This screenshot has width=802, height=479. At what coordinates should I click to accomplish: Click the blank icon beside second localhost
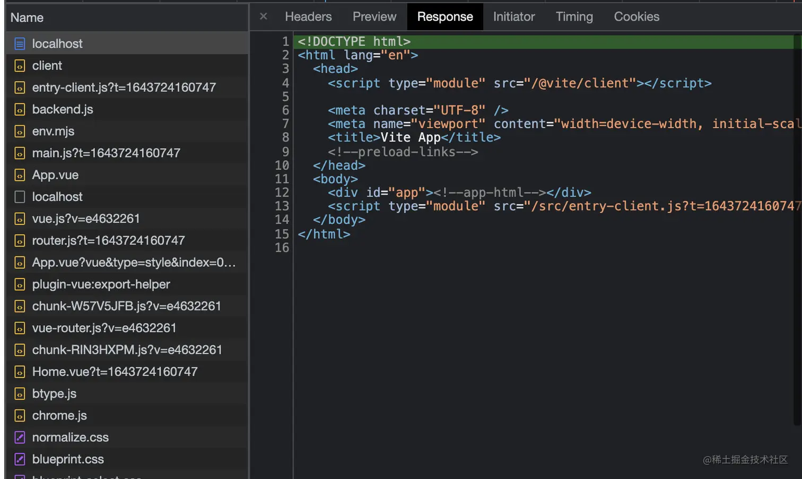point(20,197)
